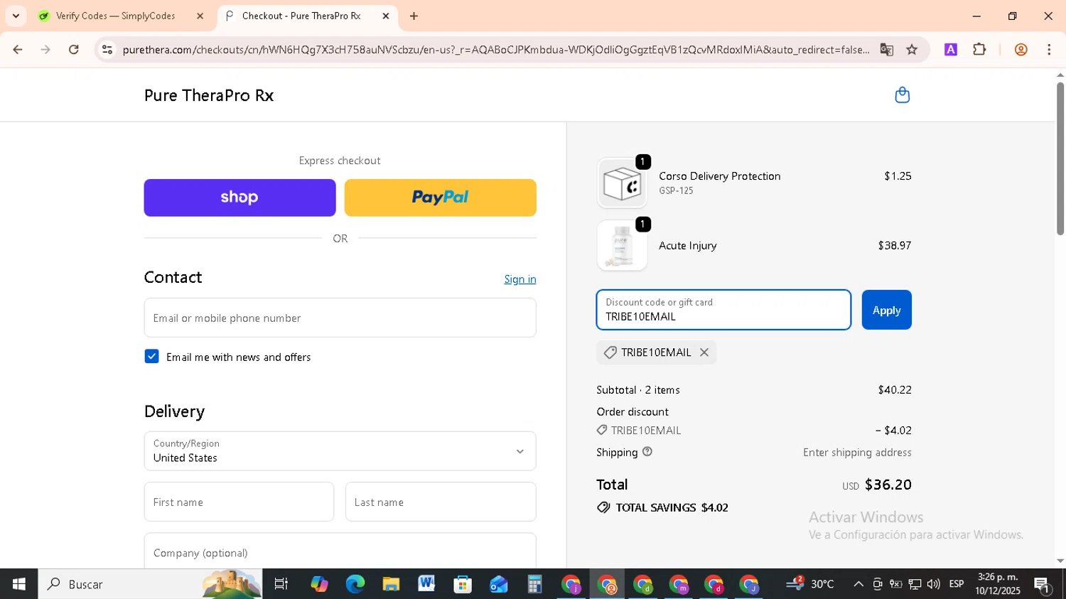Uncheck Email me with news and offers
The width and height of the screenshot is (1066, 599).
(x=151, y=357)
